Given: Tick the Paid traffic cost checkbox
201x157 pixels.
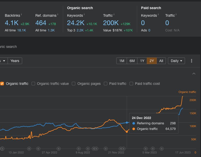Looking at the screenshot, I should tap(131, 84).
